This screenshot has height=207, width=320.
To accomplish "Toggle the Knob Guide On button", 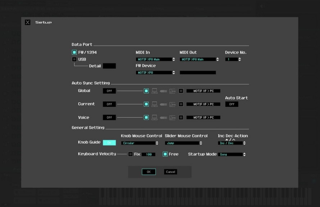I will (109, 143).
